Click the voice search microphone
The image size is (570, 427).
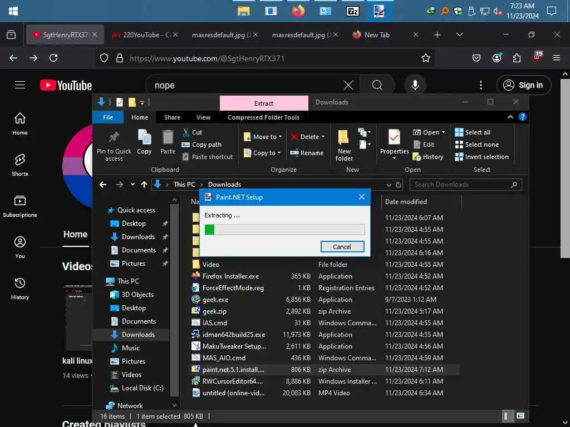pyautogui.click(x=415, y=85)
